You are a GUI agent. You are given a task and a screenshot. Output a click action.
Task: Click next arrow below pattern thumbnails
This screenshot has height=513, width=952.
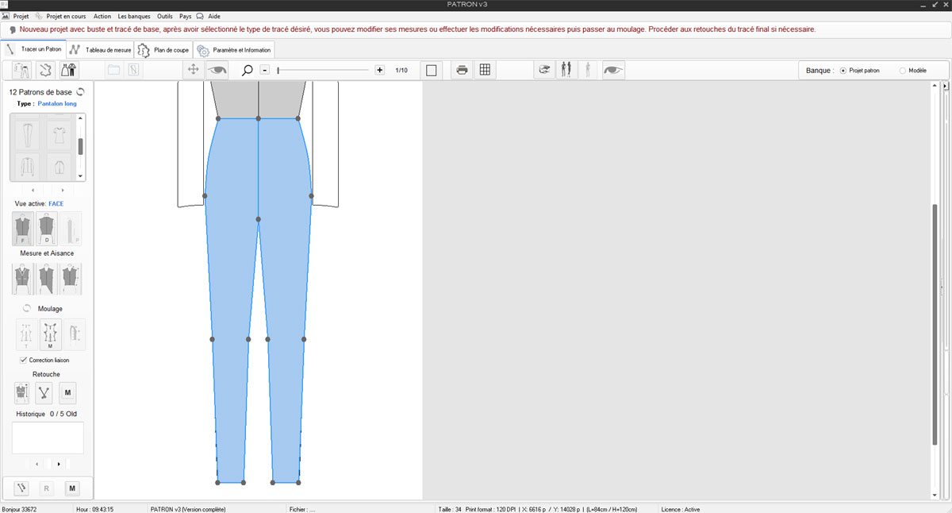pyautogui.click(x=62, y=191)
